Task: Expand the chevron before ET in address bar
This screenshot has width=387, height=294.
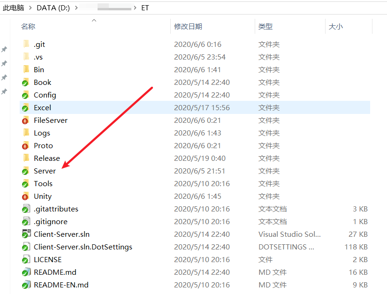Action: [135, 8]
